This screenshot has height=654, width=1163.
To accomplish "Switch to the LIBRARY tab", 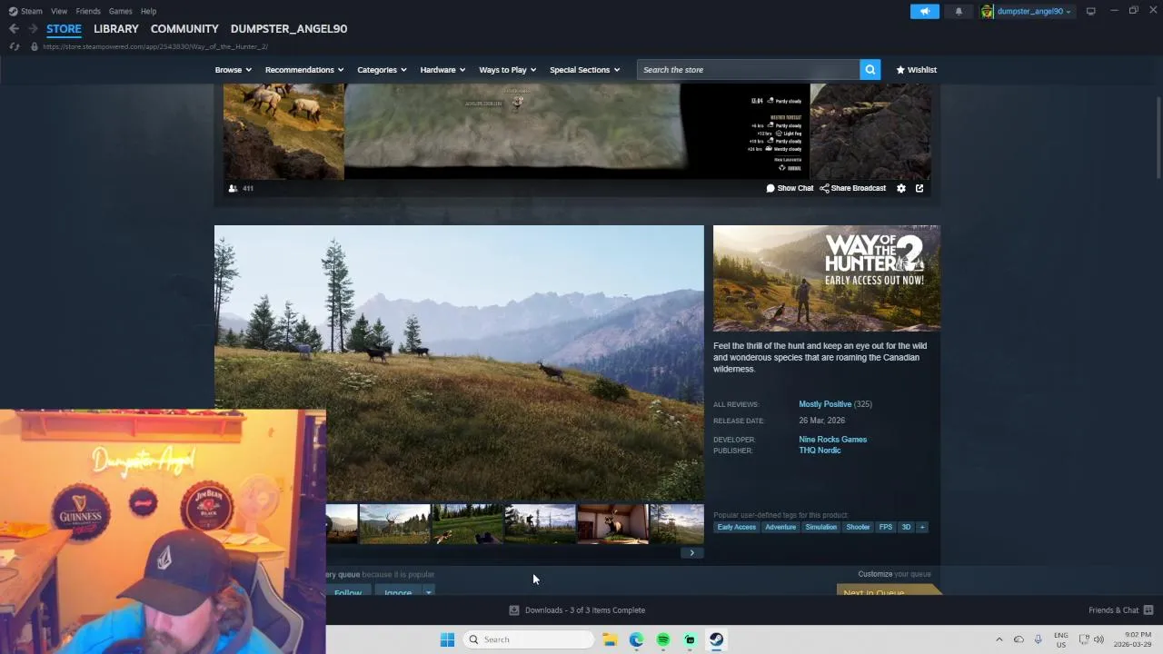I will 116,29.
